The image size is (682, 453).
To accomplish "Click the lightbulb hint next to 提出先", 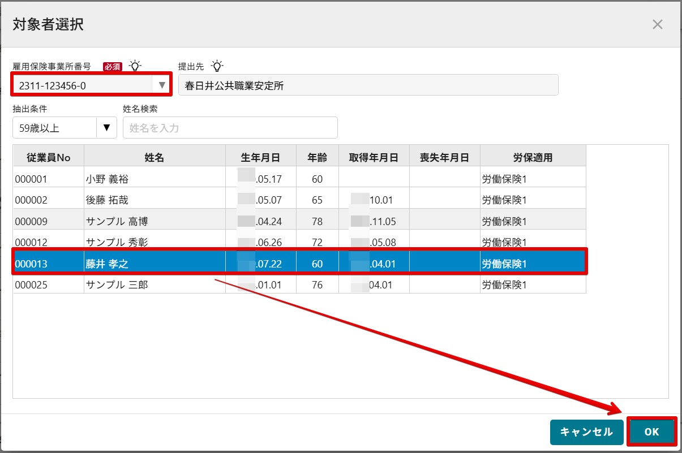I will (217, 66).
